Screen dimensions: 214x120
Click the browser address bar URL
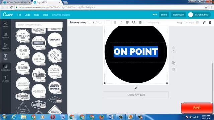pos(57,7)
